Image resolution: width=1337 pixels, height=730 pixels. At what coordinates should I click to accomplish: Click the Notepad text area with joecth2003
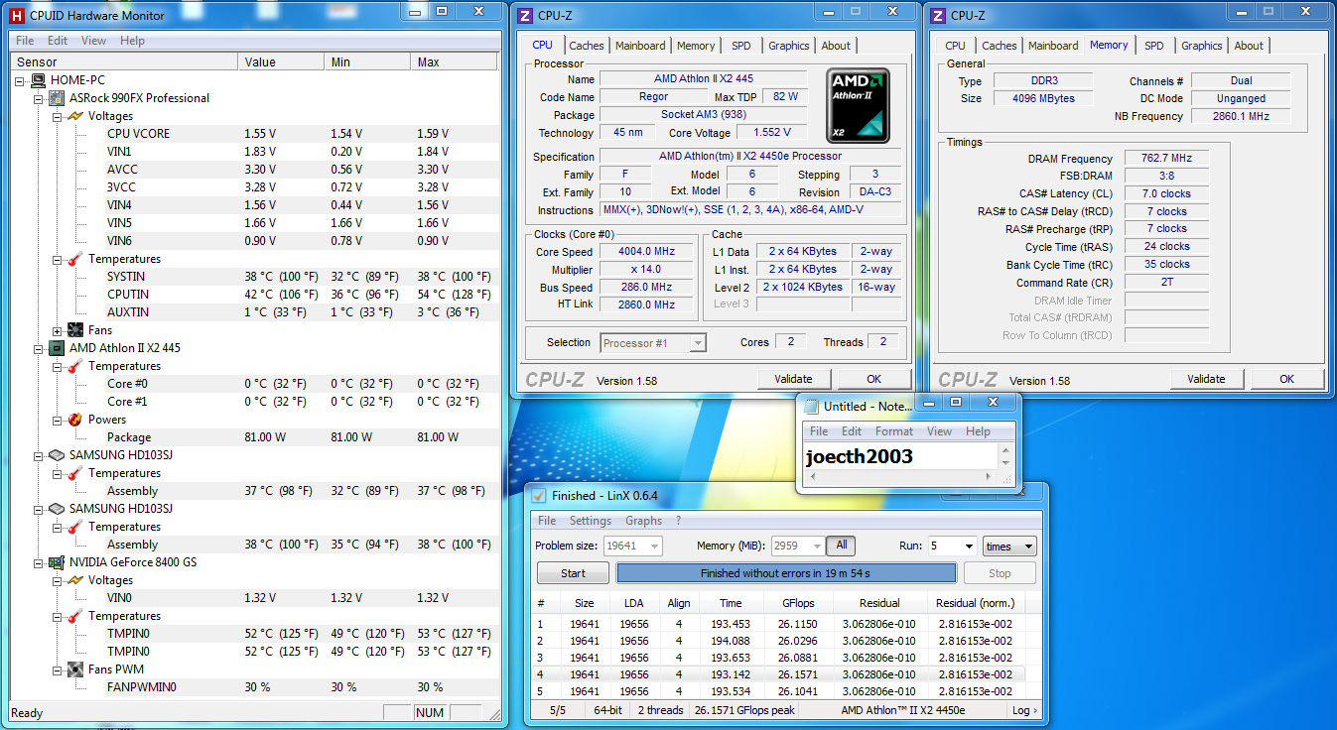pos(900,456)
